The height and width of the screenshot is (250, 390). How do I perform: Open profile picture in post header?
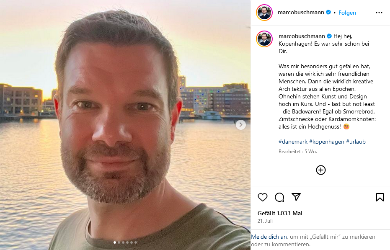click(264, 13)
